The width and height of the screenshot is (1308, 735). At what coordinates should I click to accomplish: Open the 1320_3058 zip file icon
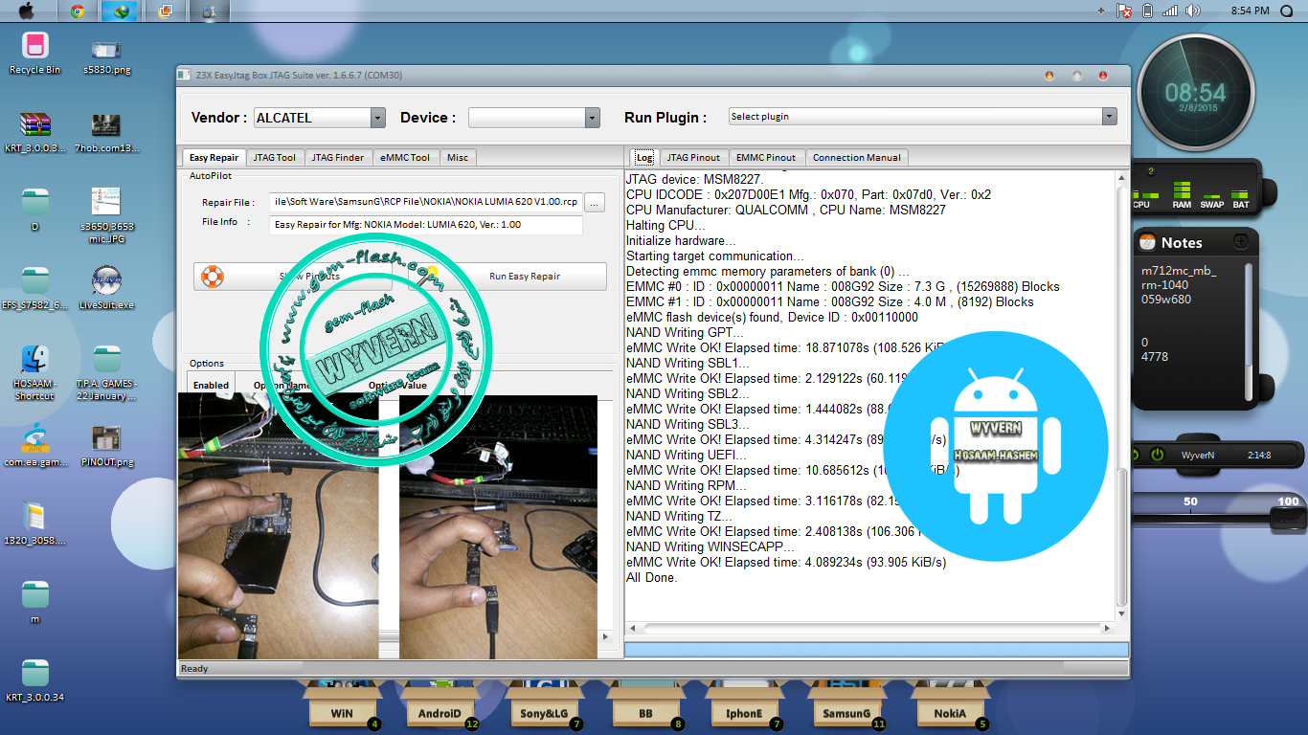(35, 523)
